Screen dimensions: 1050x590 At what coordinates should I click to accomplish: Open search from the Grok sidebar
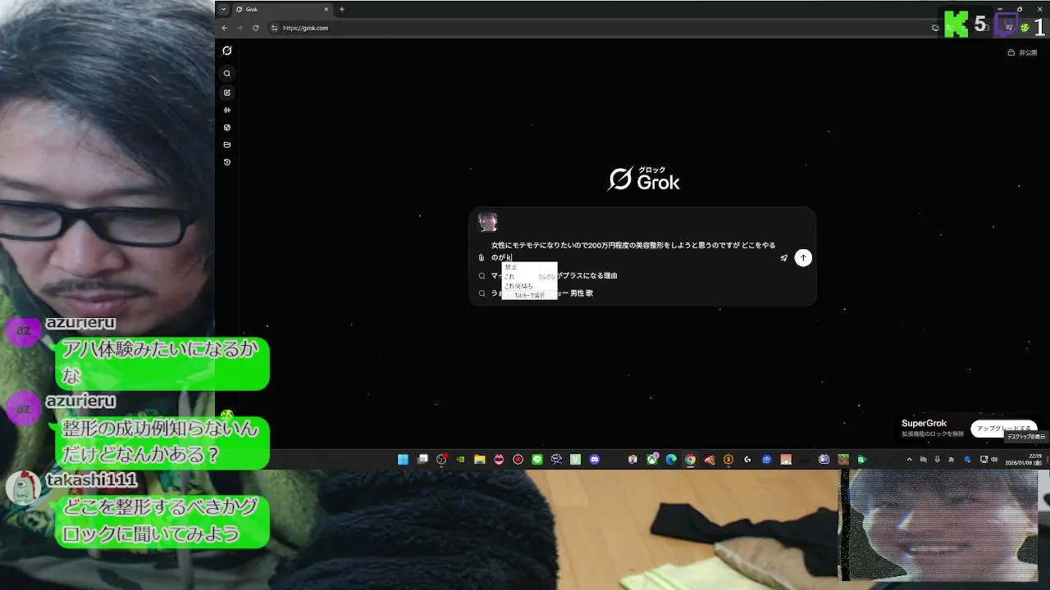click(x=227, y=74)
